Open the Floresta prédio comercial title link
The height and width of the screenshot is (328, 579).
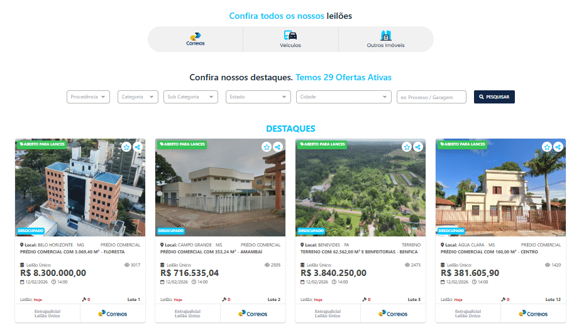(72, 252)
